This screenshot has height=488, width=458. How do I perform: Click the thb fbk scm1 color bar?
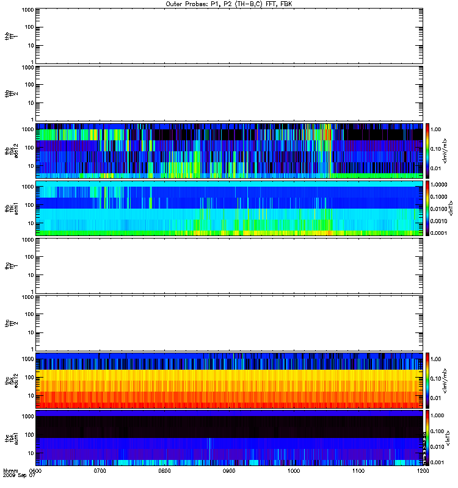[427, 208]
